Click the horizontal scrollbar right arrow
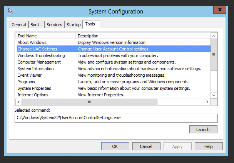234x163 pixels. [207, 102]
